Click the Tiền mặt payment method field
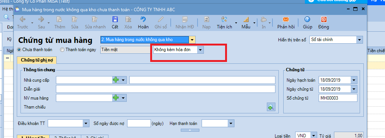Image resolution: width=385 pixels, height=138 pixels. pyautogui.click(x=125, y=50)
